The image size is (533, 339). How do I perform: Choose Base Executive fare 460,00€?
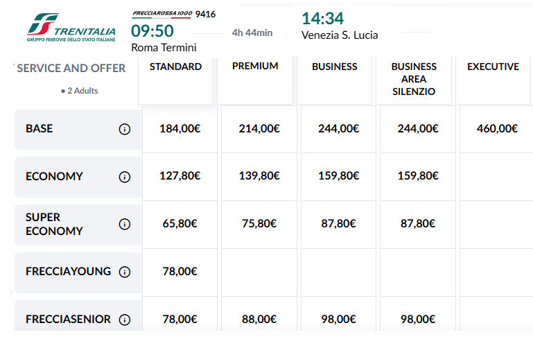tap(497, 129)
